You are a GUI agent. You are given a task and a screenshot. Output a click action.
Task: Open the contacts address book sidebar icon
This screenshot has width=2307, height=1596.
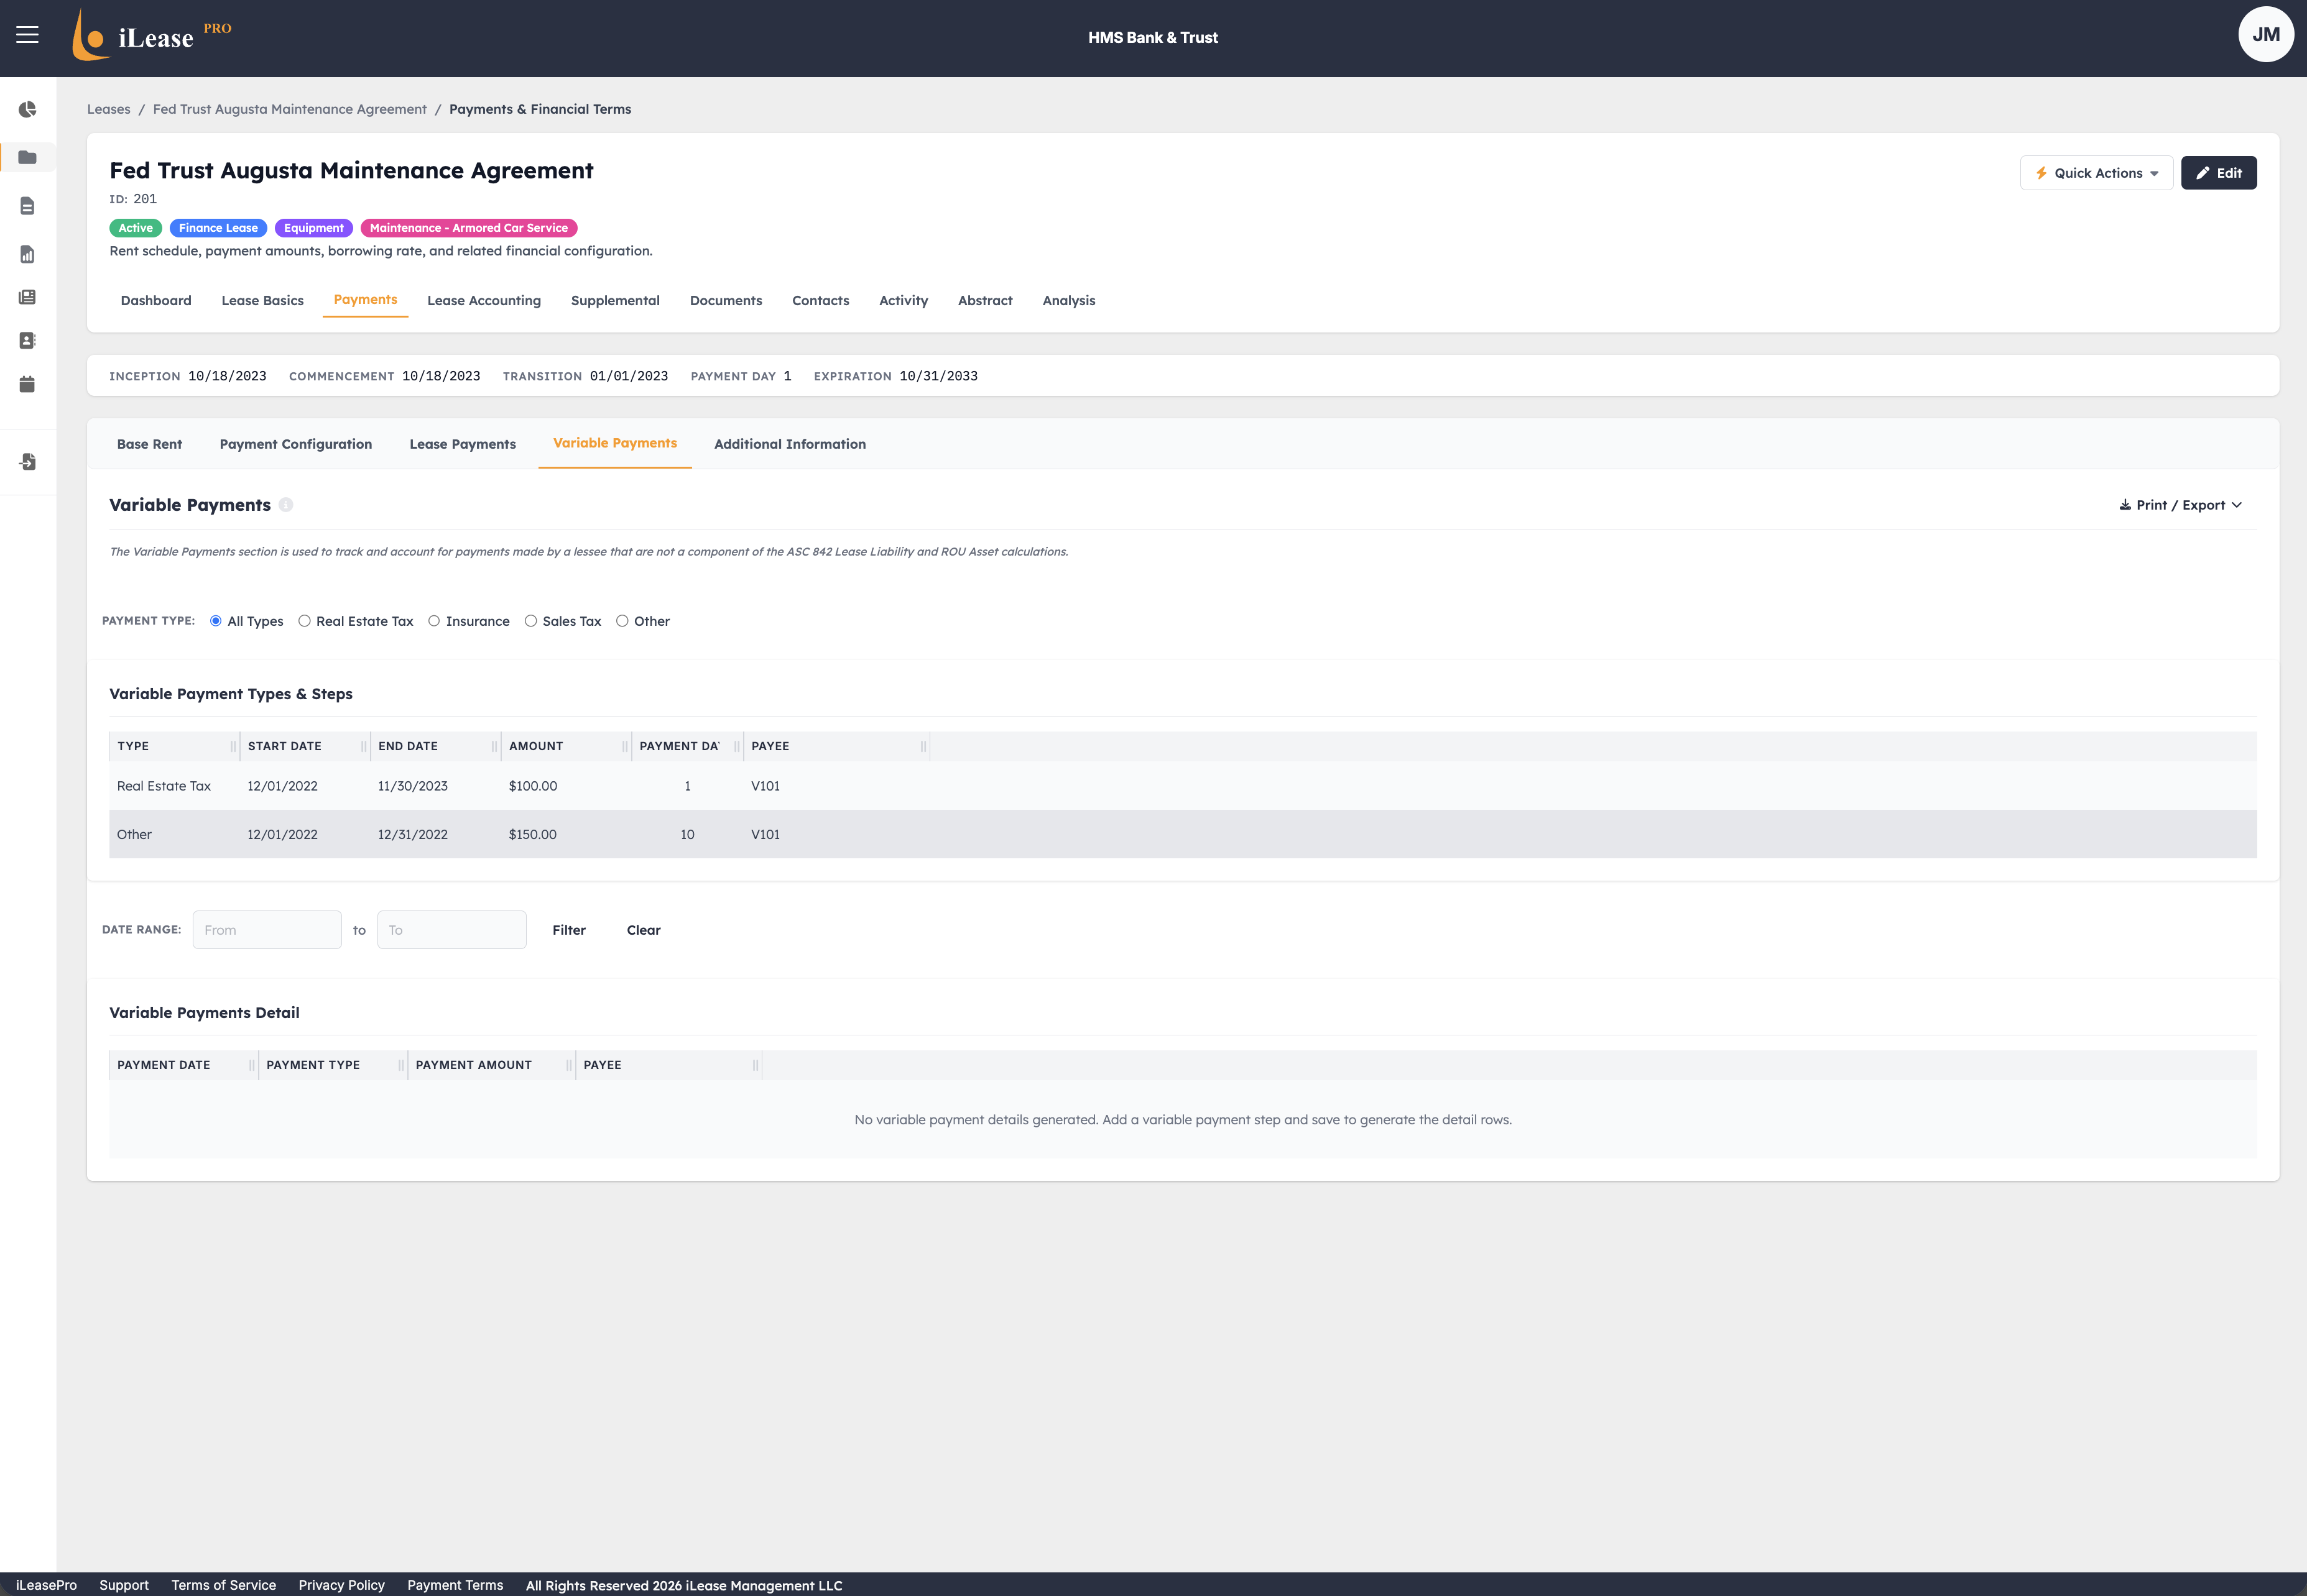28,341
